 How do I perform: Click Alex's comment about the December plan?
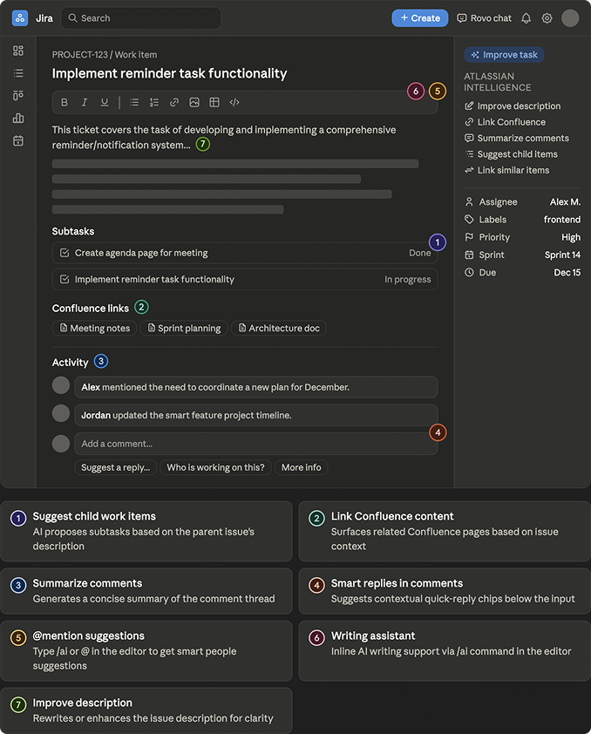point(256,387)
